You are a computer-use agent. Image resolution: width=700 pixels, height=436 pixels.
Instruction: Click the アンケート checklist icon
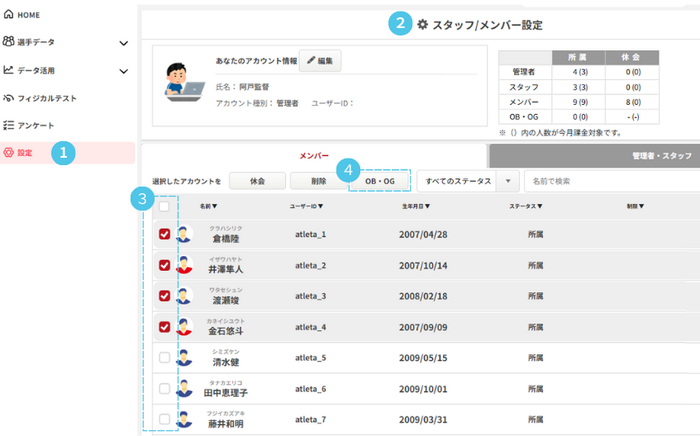pos(8,126)
